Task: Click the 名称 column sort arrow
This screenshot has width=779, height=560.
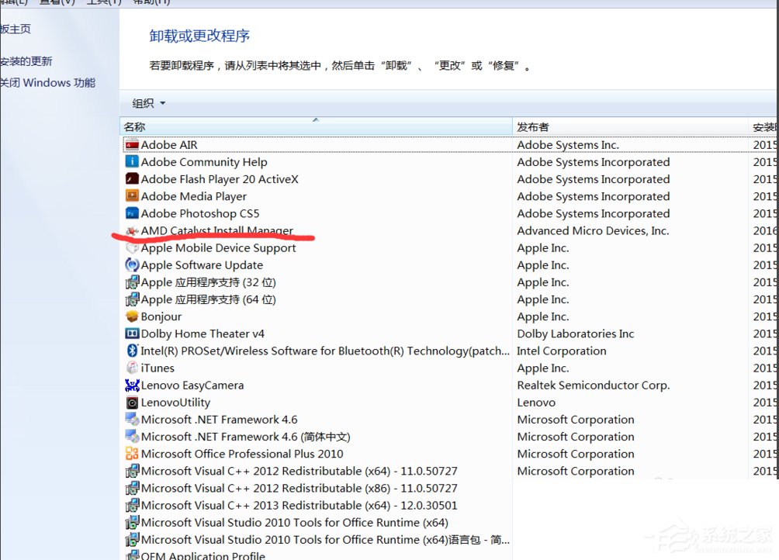Action: pyautogui.click(x=315, y=120)
